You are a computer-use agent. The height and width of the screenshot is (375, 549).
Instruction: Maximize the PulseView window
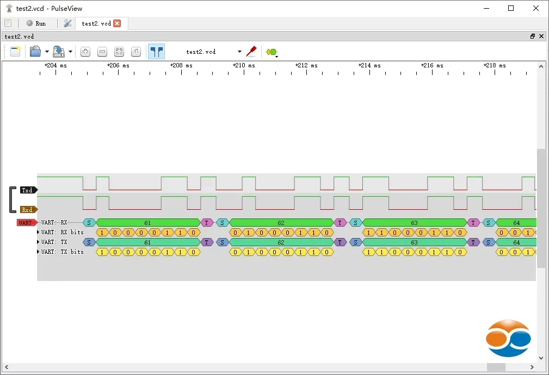[x=511, y=8]
